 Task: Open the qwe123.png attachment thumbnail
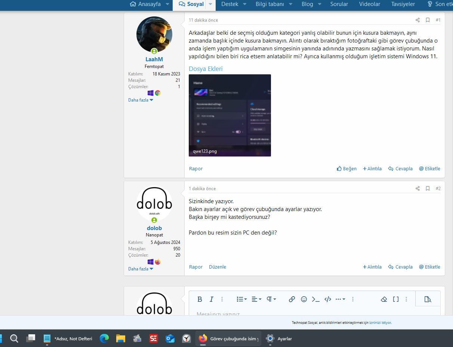click(230, 115)
